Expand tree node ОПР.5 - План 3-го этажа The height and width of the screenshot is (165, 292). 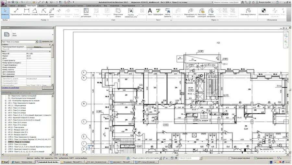[x=6, y=144]
